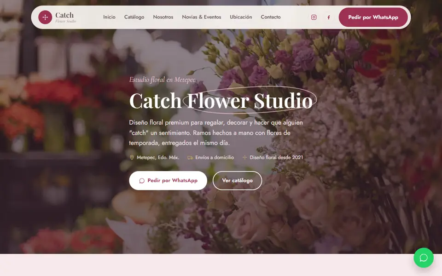Screen dimensions: 442x276
Task: Click the Catch Flower Studio headline
Action: click(221, 101)
